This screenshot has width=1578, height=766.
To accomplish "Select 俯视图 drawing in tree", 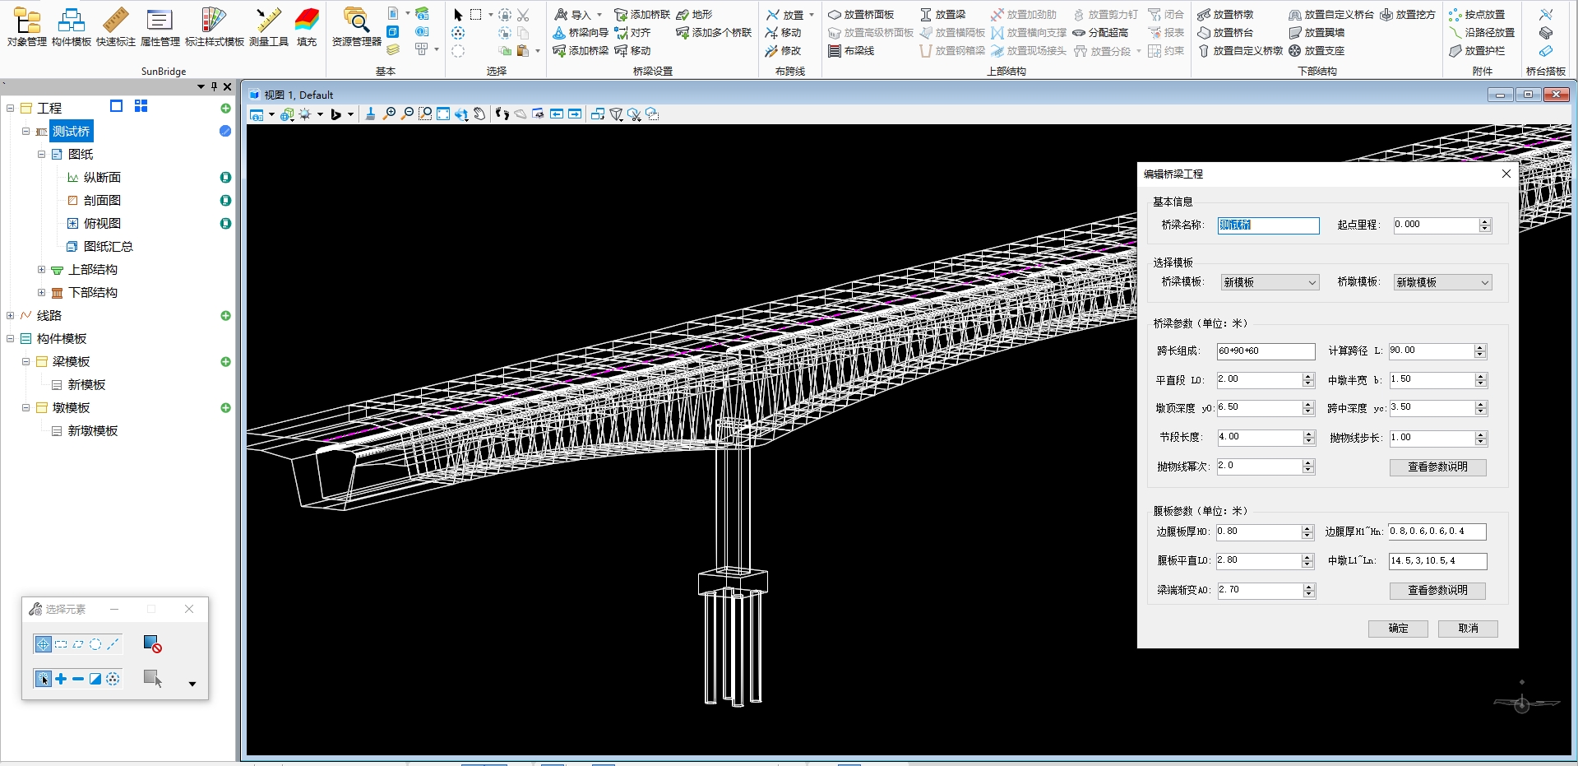I will pyautogui.click(x=102, y=223).
